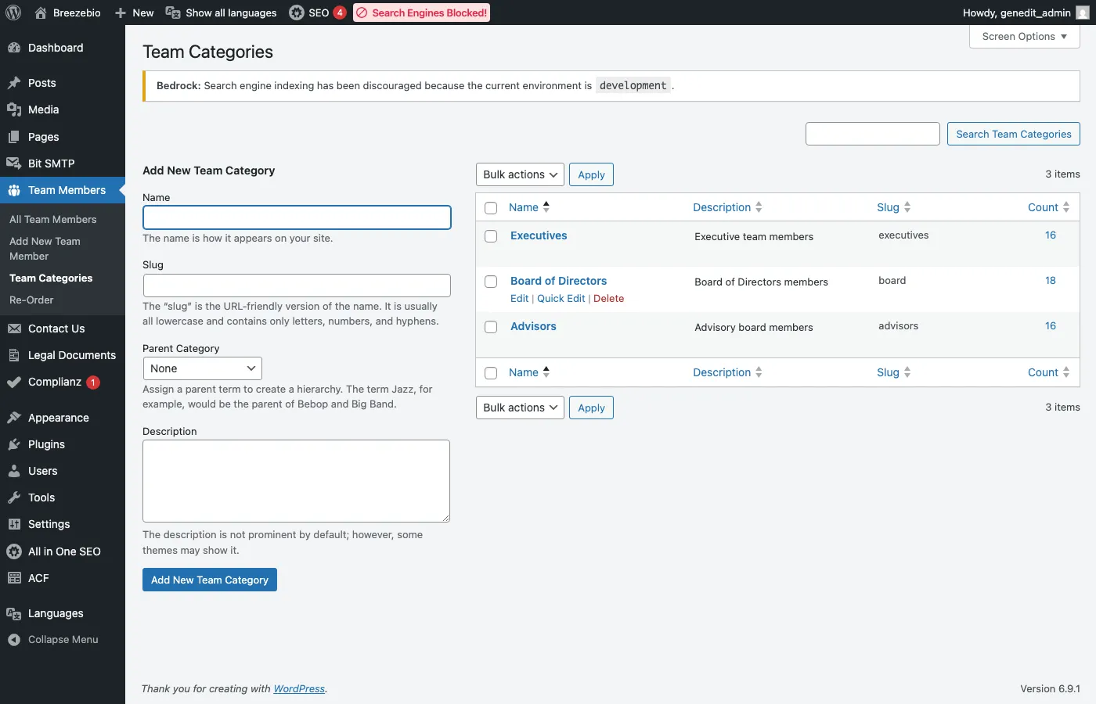Click the Collapse Menu arrow icon
This screenshot has width=1096, height=704.
(x=14, y=640)
